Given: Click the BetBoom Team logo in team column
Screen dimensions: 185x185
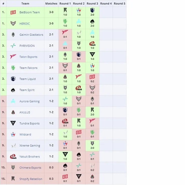Looking at the screenshot, I should click(13, 12).
